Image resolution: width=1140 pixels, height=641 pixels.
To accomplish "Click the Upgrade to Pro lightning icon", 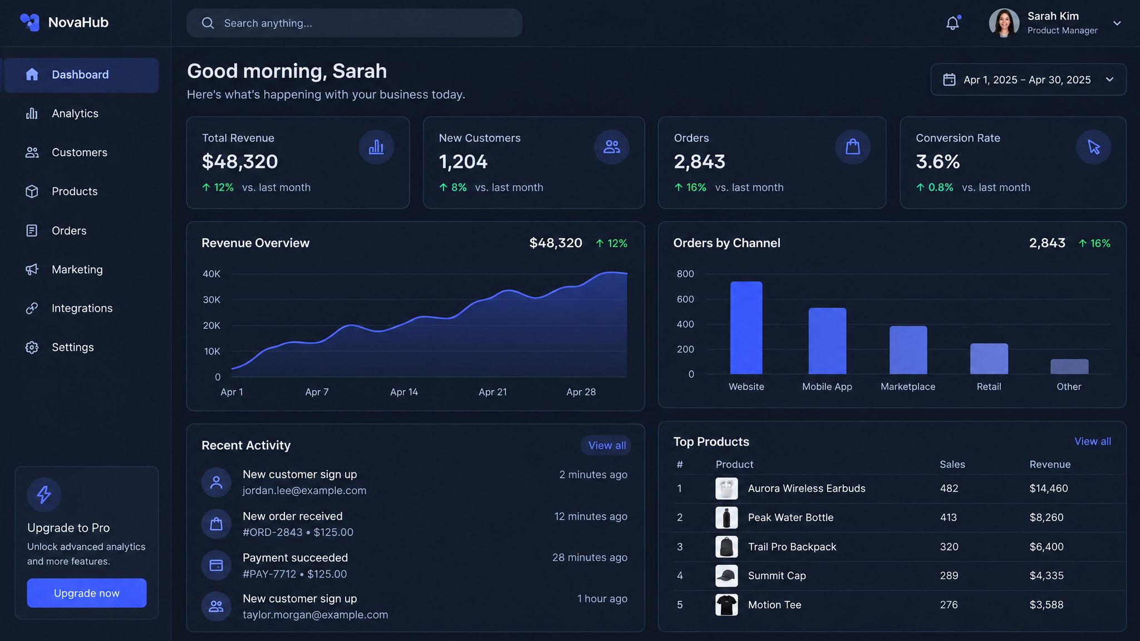I will point(44,494).
